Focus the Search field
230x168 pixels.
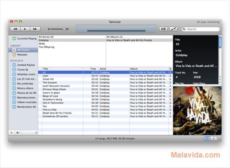(201, 29)
